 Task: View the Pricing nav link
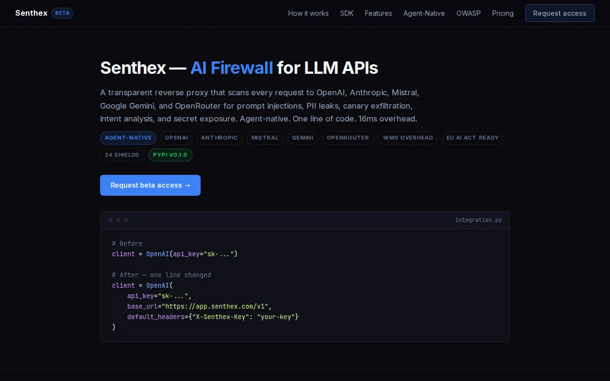point(503,13)
